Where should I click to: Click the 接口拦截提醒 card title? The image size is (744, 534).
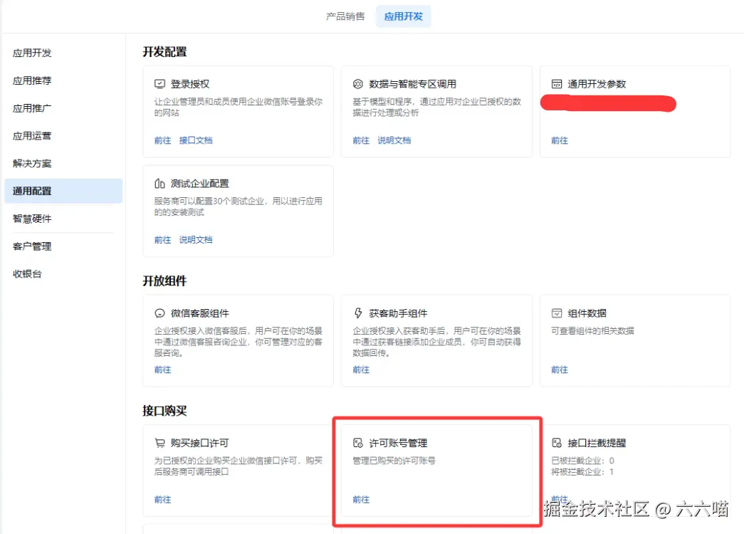(597, 443)
